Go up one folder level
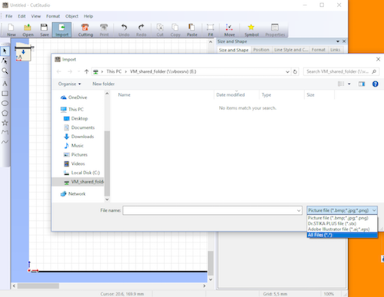The width and height of the screenshot is (384, 297). click(x=86, y=71)
